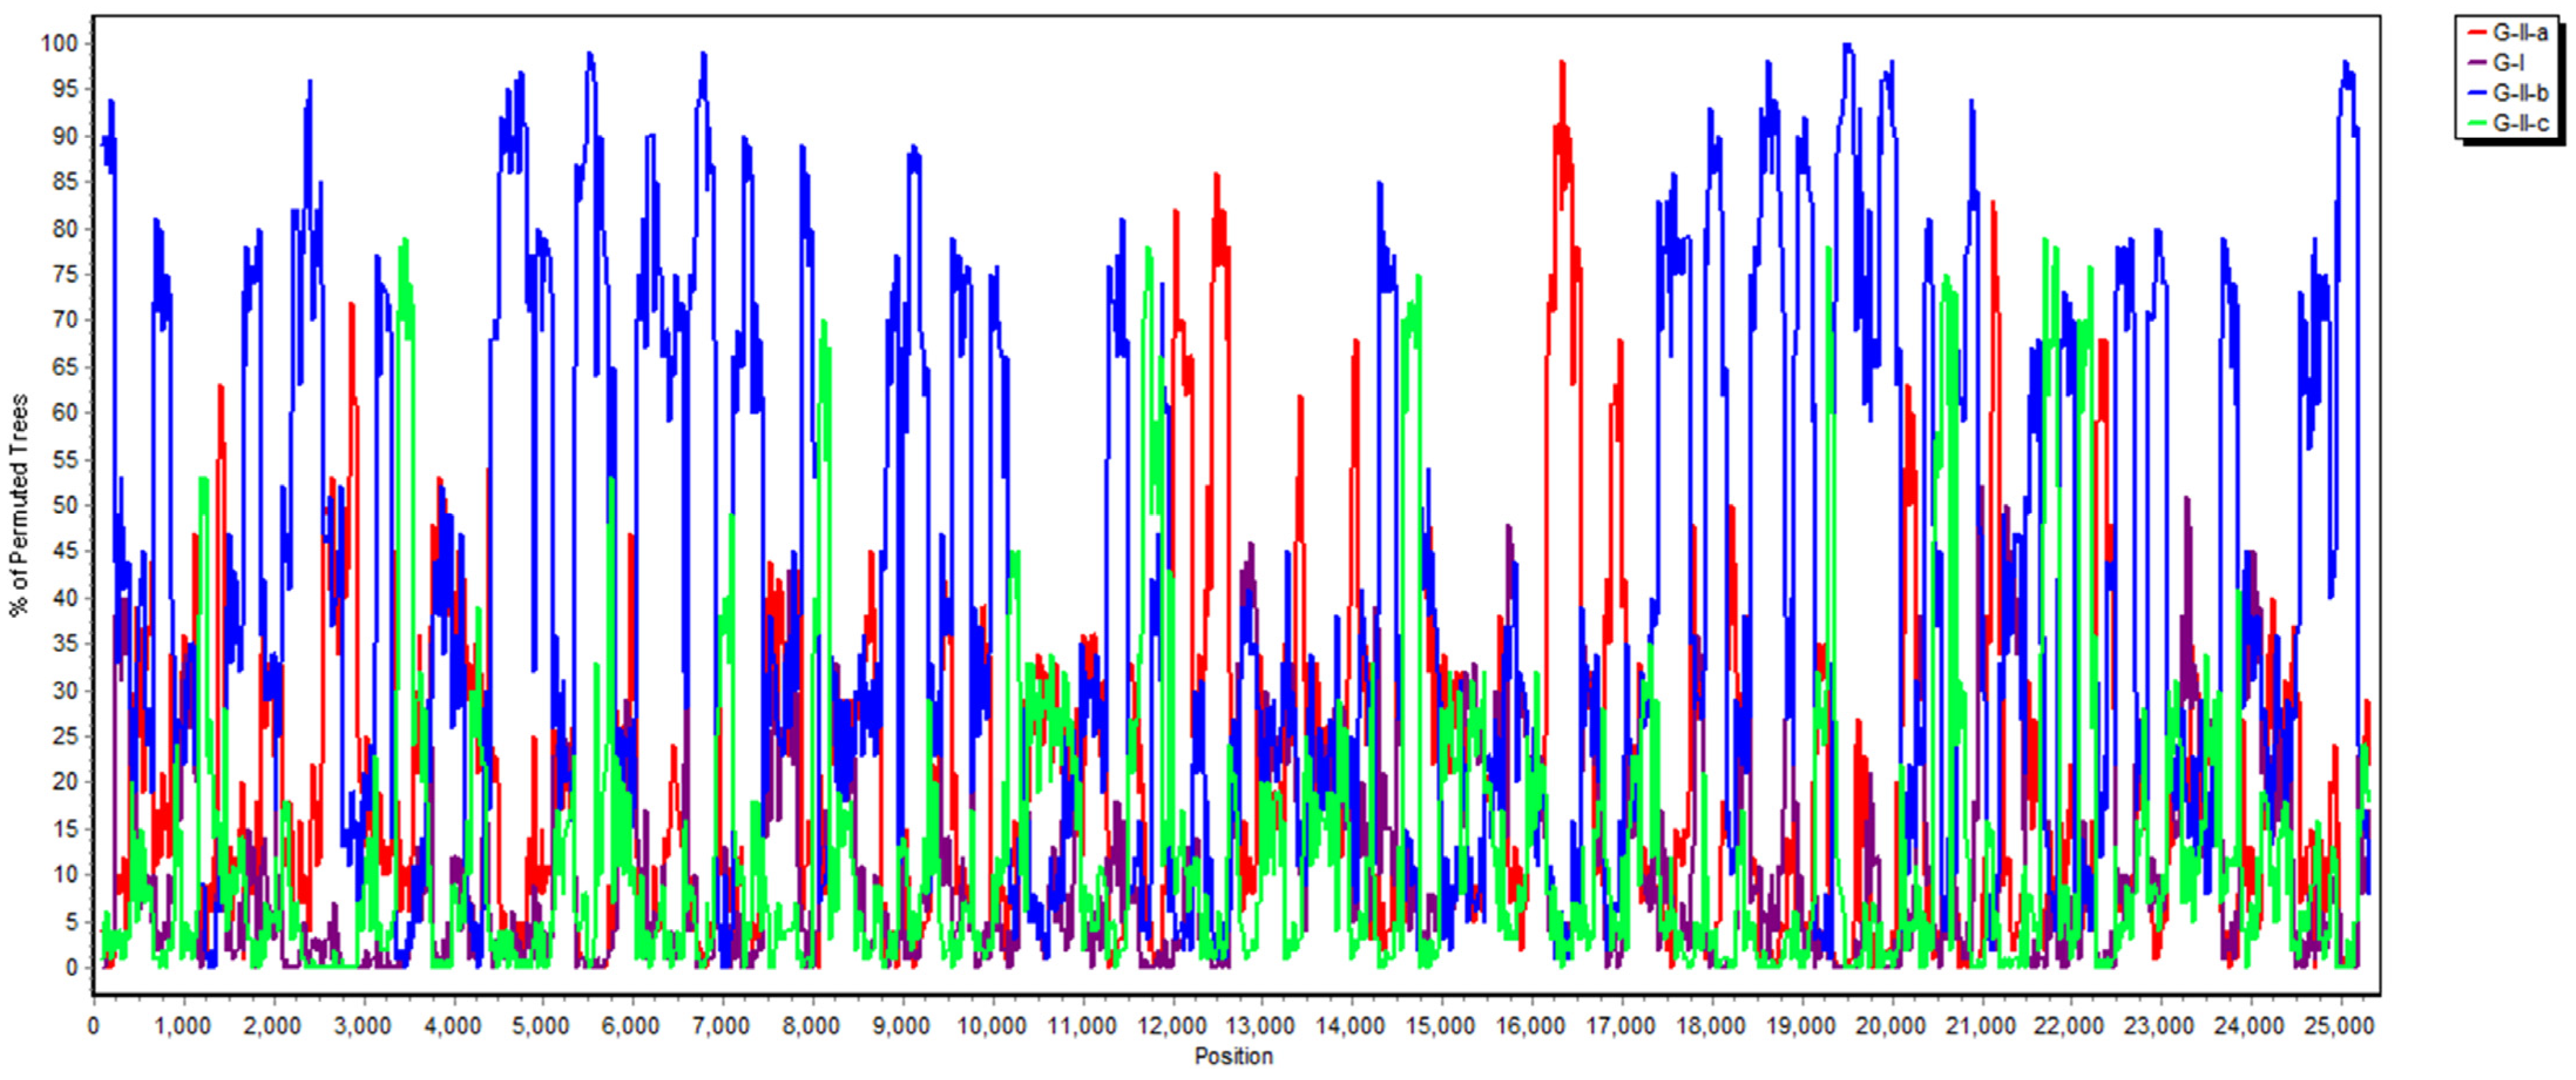The height and width of the screenshot is (1080, 2576).
Task: Click the 75 tick label on y-axis
Action: tap(65, 274)
